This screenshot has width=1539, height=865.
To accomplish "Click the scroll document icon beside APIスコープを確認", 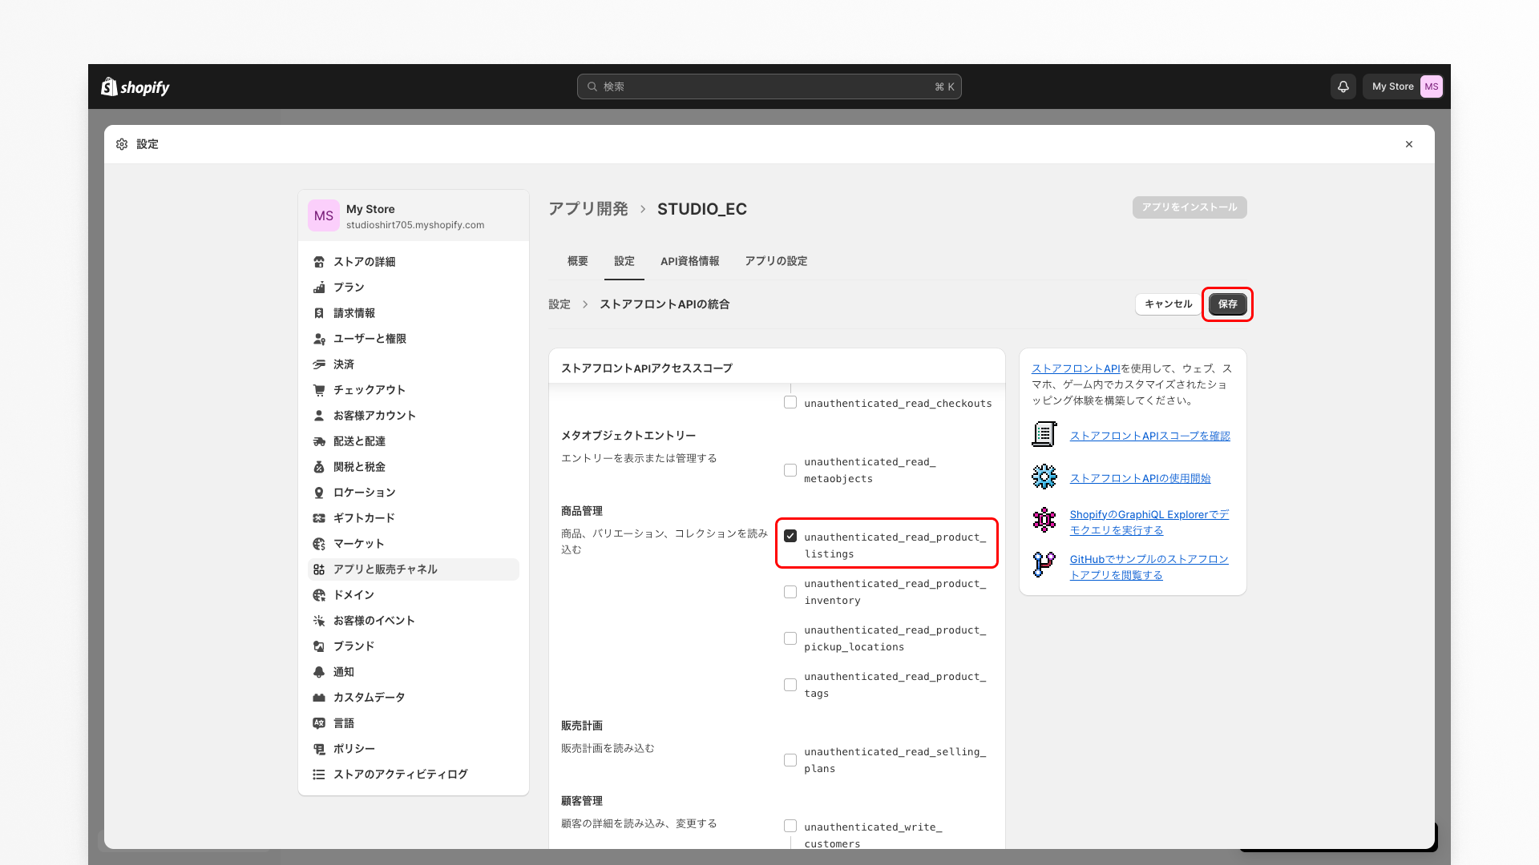I will [x=1044, y=435].
